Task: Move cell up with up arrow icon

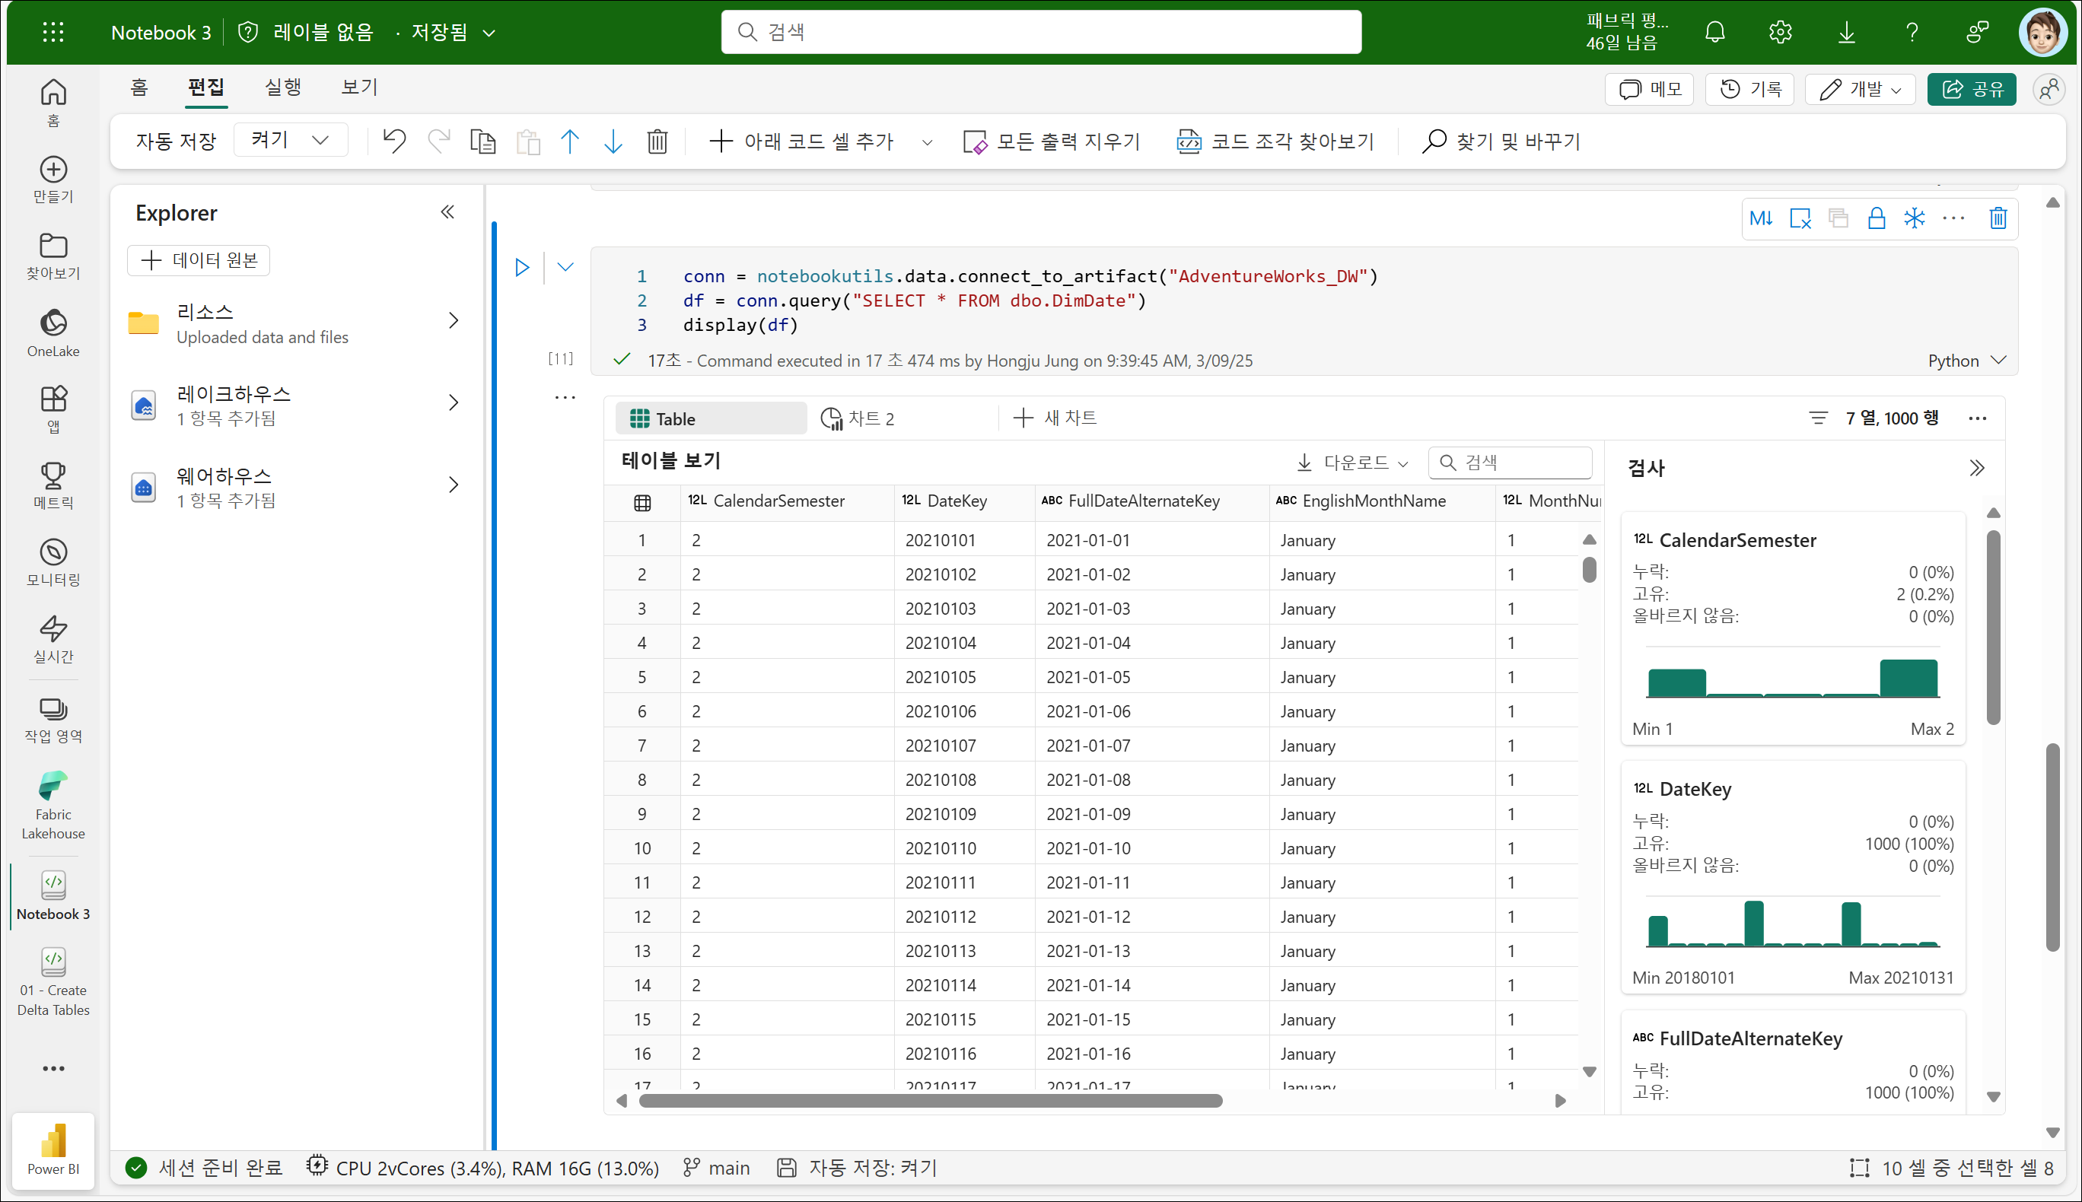Action: pyautogui.click(x=570, y=142)
